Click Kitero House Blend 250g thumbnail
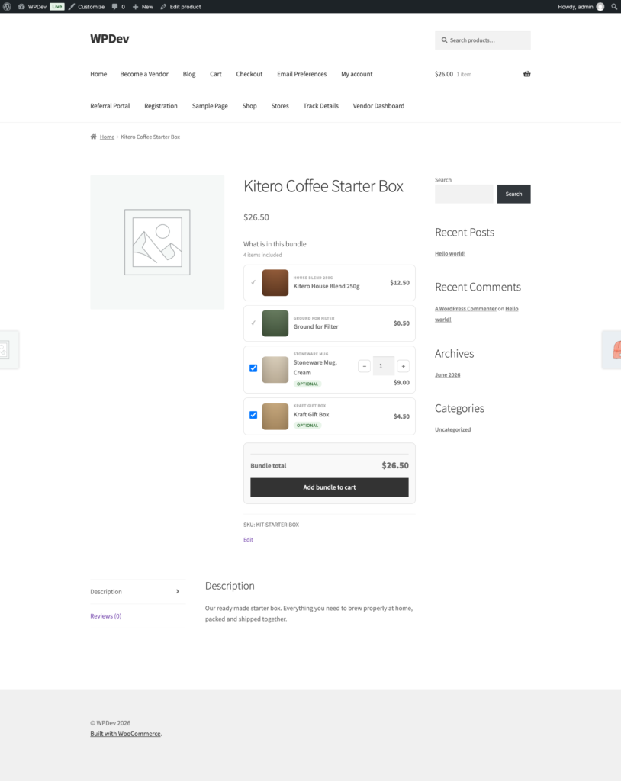Viewport: 621px width, 781px height. (x=275, y=282)
